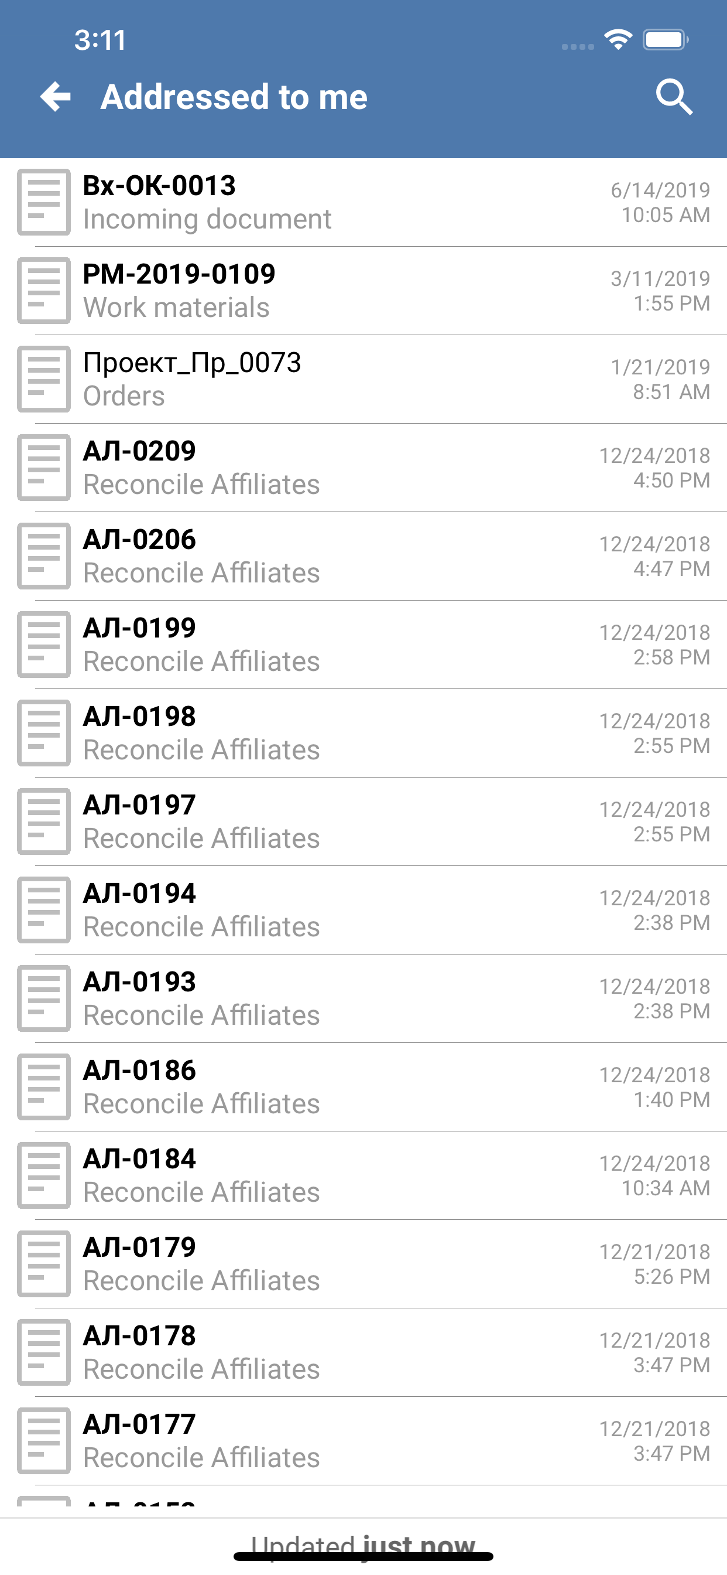Screen dimensions: 727x1575
Task: Open the Проект_Пр_0073 Orders entry
Action: tap(364, 379)
